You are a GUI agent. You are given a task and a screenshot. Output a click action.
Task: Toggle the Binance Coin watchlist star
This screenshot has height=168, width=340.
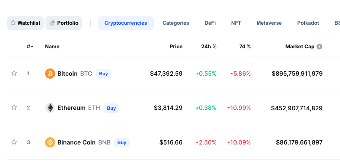pos(14,142)
